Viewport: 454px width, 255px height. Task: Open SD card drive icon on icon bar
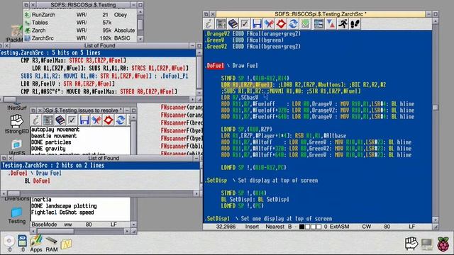(22, 244)
